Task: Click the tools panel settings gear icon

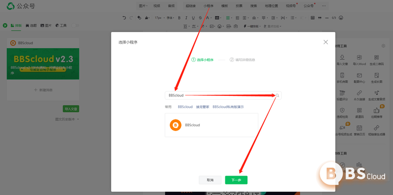Action: (383, 46)
